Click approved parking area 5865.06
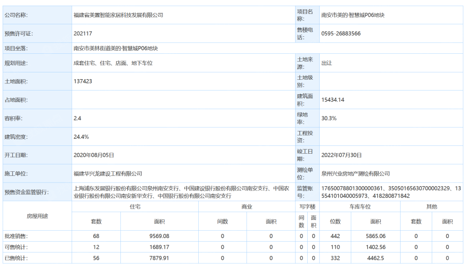This screenshot has width=467, height=267. (x=376, y=236)
